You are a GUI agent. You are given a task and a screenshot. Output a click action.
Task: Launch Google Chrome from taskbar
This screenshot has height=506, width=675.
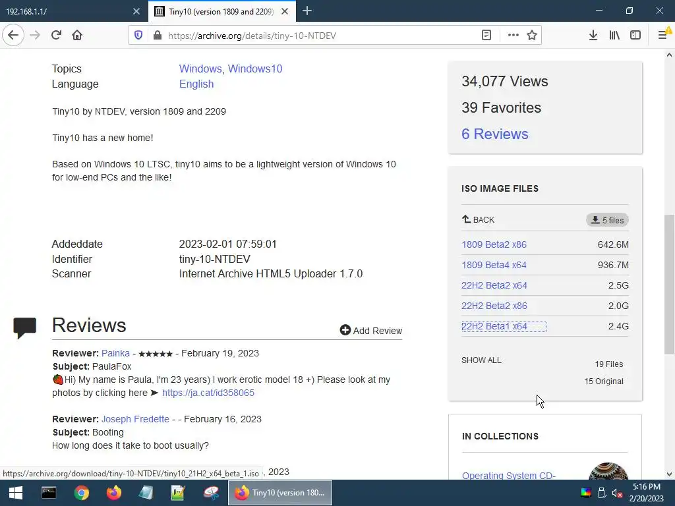tap(81, 493)
